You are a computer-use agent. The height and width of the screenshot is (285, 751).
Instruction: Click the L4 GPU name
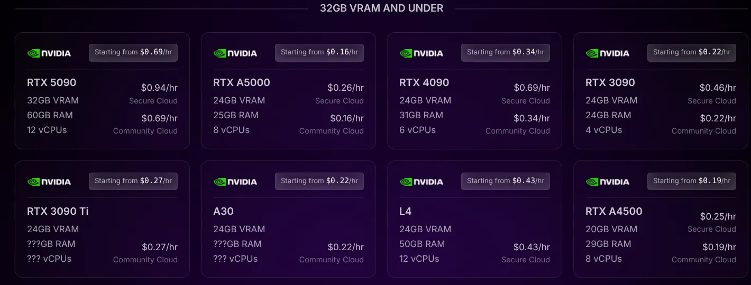(405, 211)
